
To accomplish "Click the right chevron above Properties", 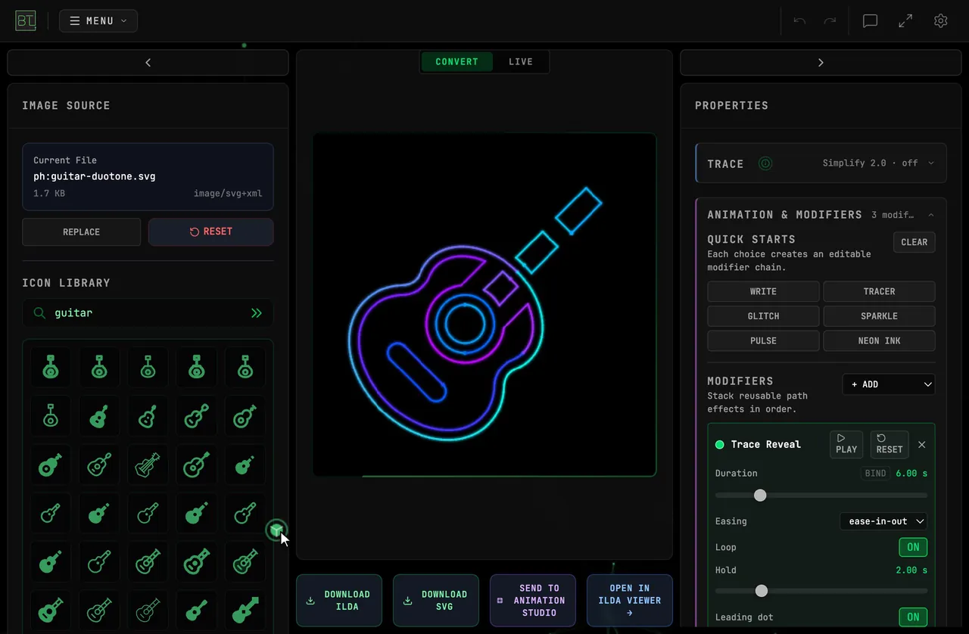I will 821,63.
